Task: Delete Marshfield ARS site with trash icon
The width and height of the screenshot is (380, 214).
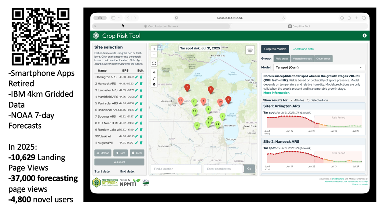Action: point(141,97)
